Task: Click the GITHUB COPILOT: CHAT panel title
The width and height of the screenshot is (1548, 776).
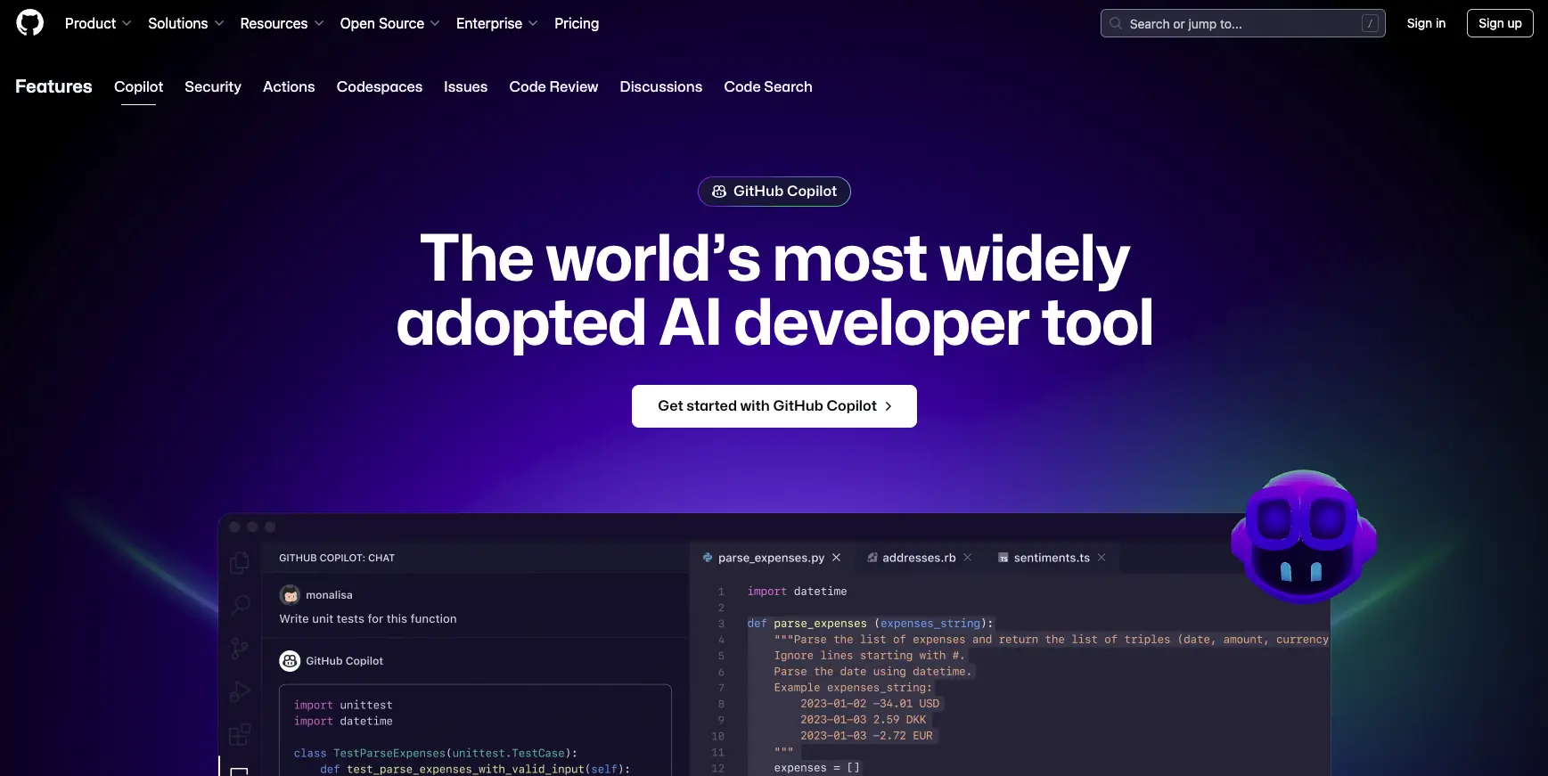Action: click(337, 558)
